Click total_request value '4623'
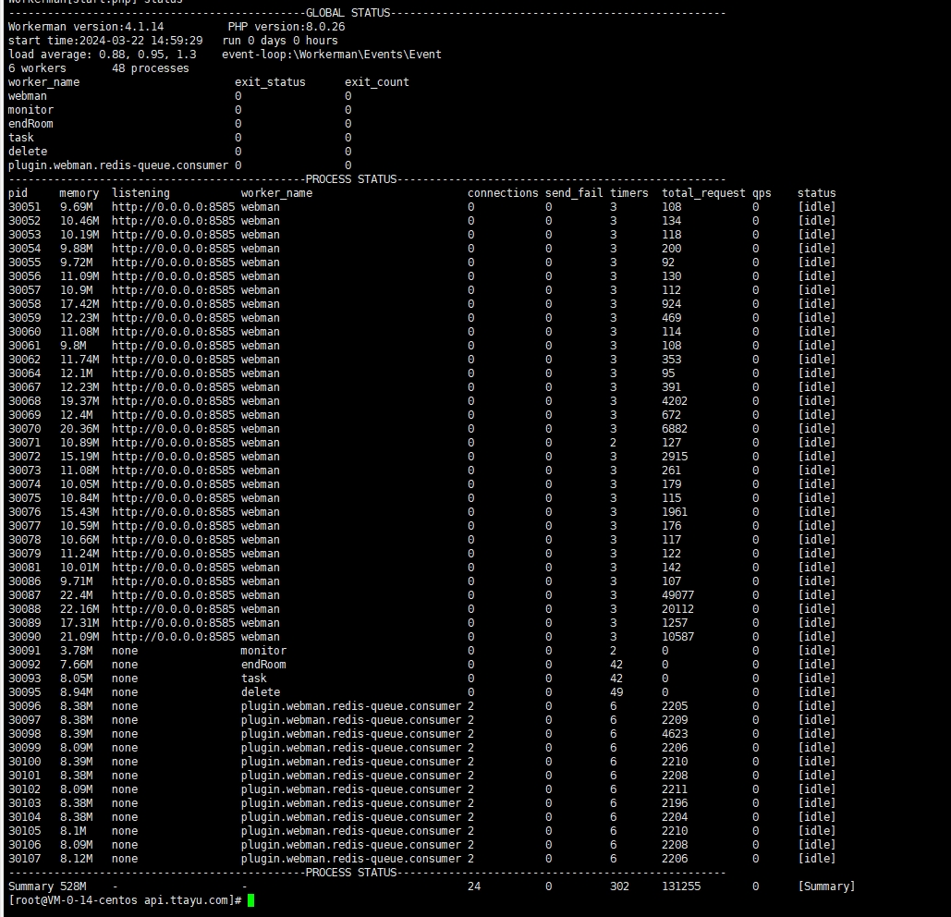This screenshot has width=951, height=917. click(x=675, y=734)
